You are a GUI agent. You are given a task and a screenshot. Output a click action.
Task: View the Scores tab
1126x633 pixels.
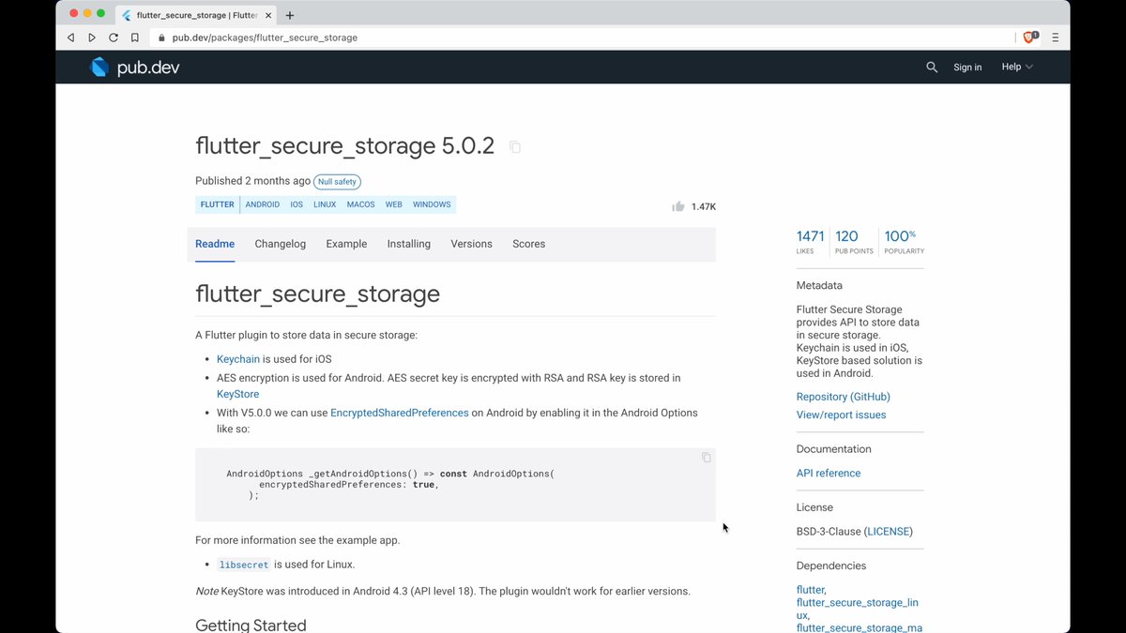(x=528, y=244)
